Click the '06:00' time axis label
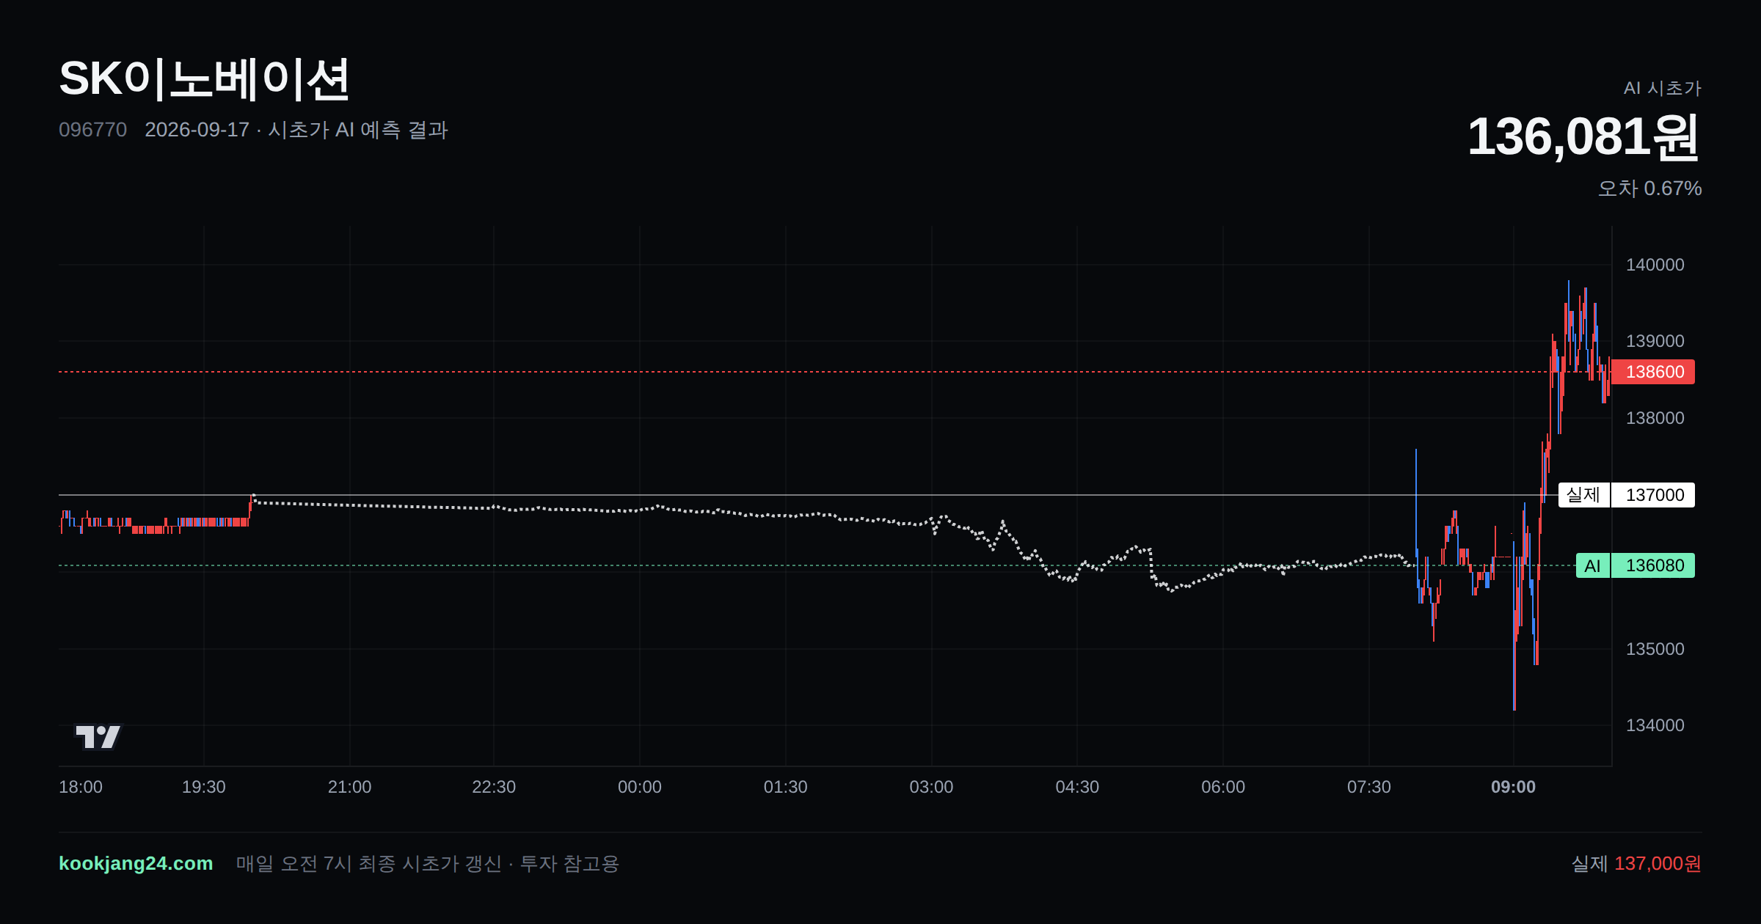The image size is (1761, 924). 1223,787
